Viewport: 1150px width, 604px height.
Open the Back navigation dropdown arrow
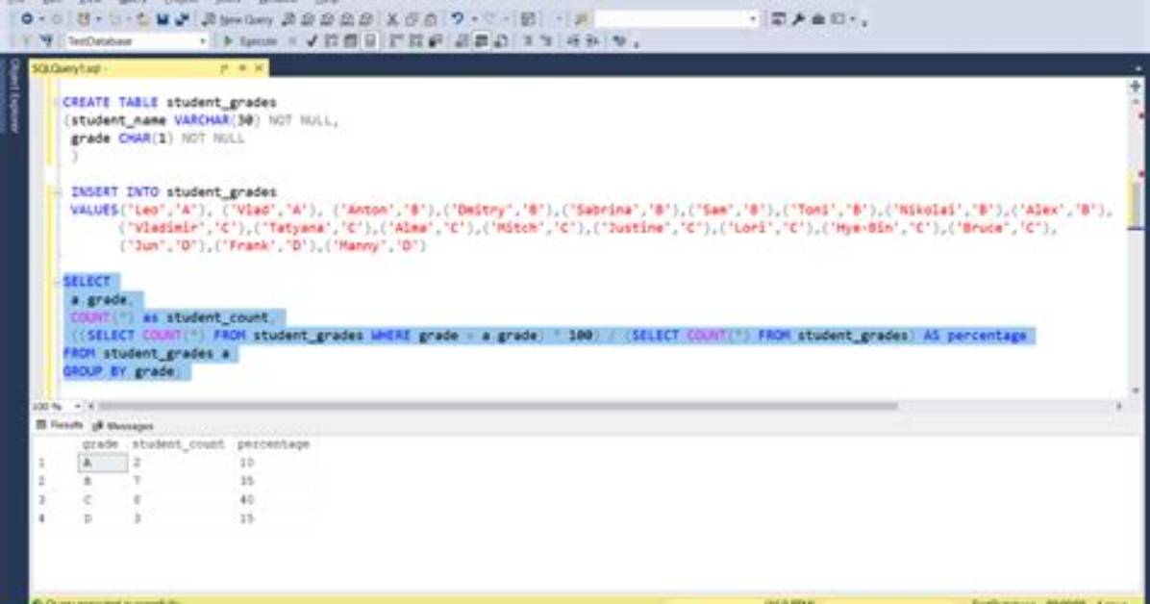[x=41, y=20]
